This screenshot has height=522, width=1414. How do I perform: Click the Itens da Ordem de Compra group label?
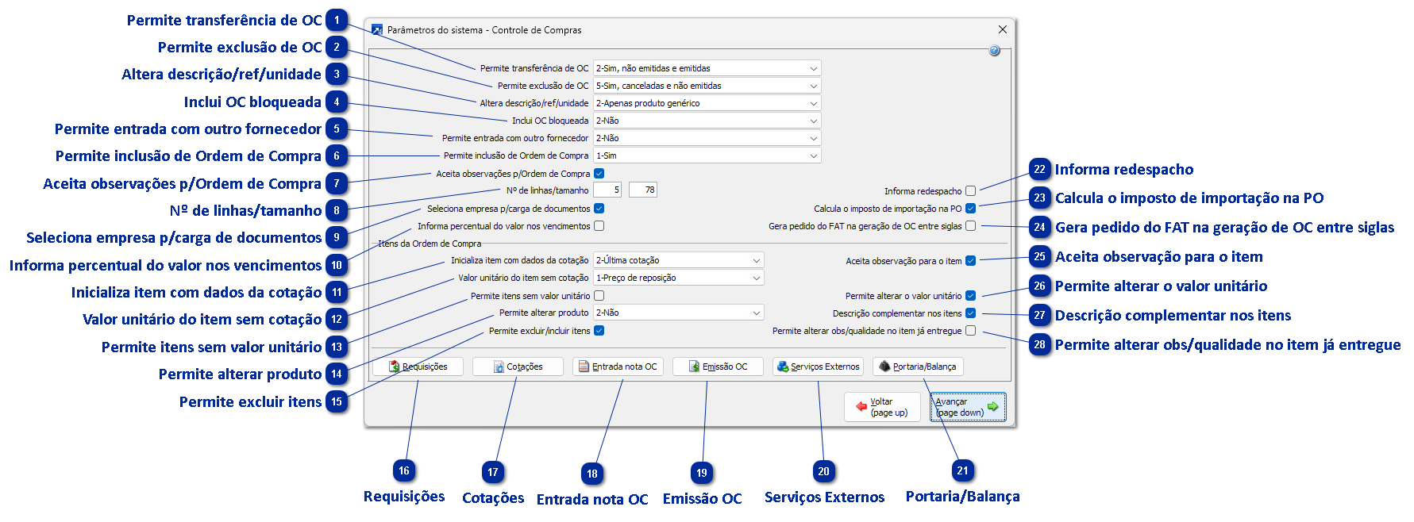[x=430, y=244]
